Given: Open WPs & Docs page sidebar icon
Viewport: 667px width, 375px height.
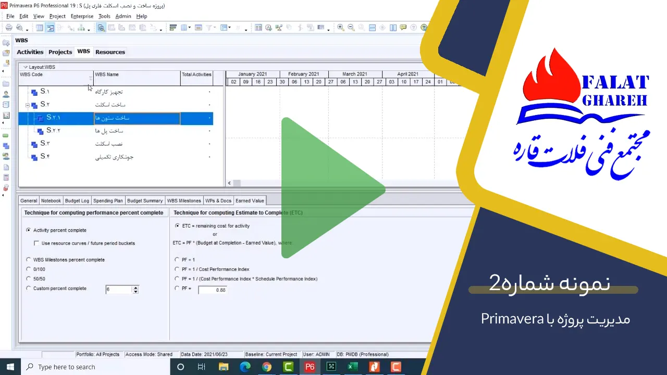Looking at the screenshot, I should (x=6, y=167).
